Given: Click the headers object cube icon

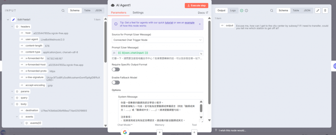Looking at the screenshot, I should click(17, 27).
